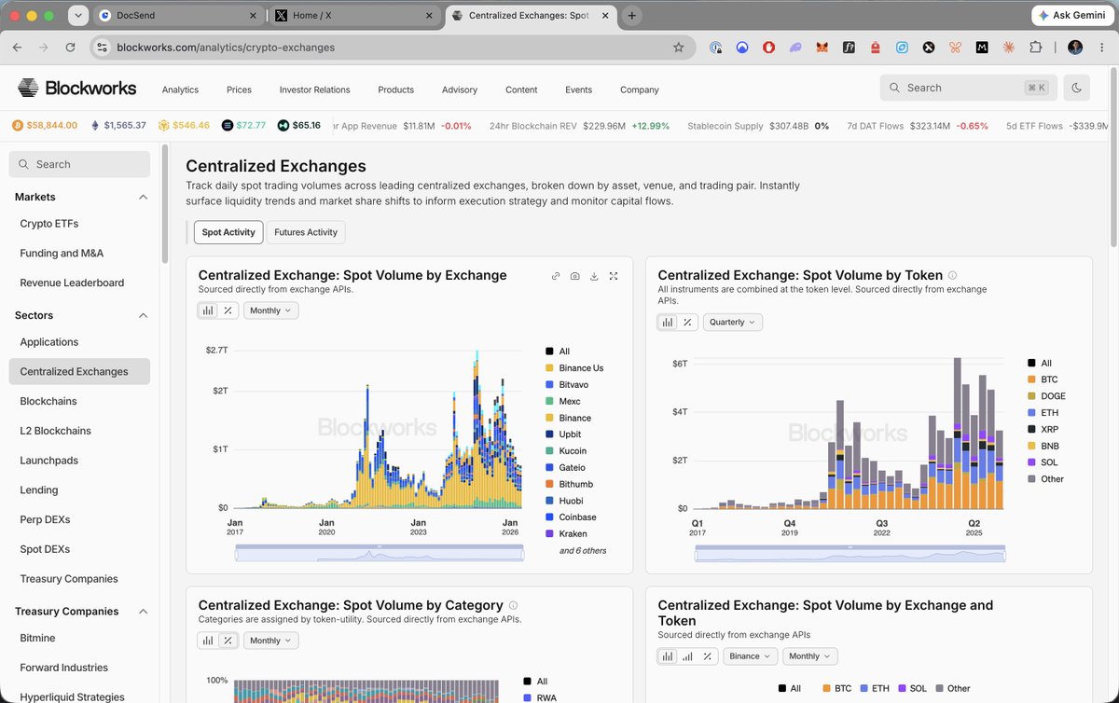Open MetaMask fox extension icon

pyautogui.click(x=822, y=48)
